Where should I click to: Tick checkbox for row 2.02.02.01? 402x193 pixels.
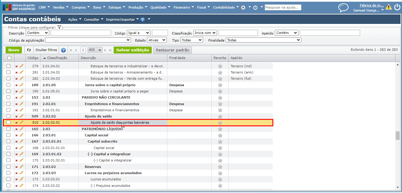coord(9,122)
